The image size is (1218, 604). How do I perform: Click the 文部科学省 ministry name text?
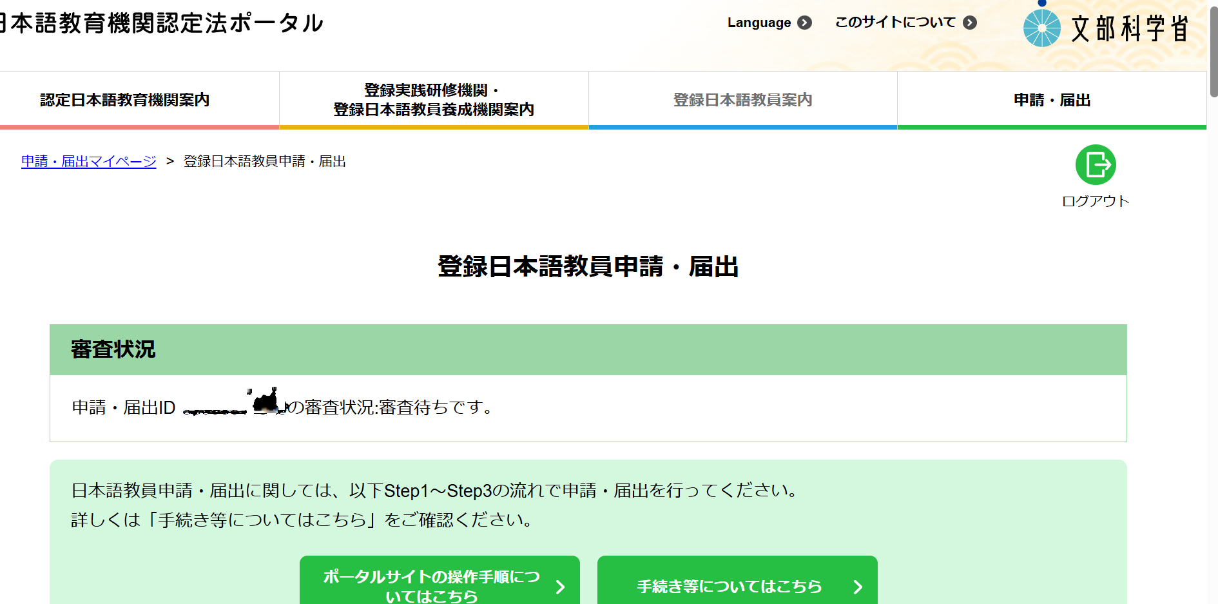(x=1130, y=29)
